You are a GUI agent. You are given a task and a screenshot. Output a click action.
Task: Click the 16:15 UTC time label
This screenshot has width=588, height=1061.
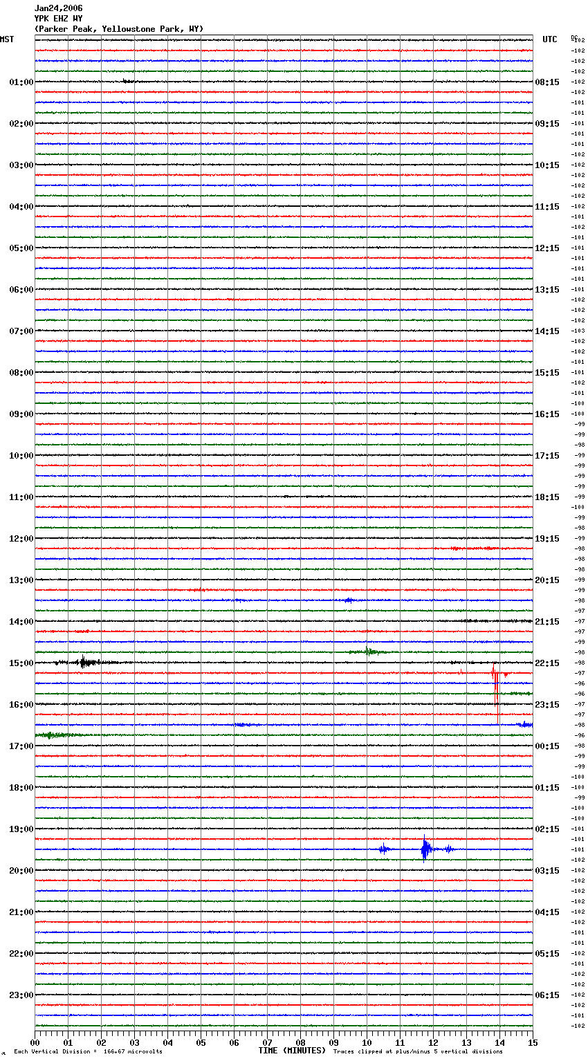pos(547,414)
